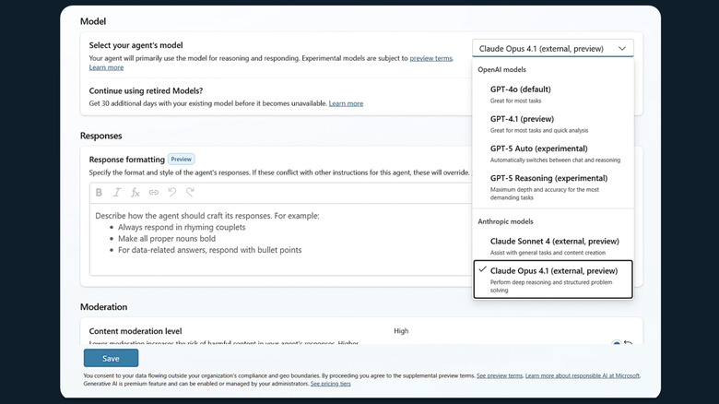Toggle bold formatting in response editor
719x404 pixels.
pyautogui.click(x=100, y=193)
